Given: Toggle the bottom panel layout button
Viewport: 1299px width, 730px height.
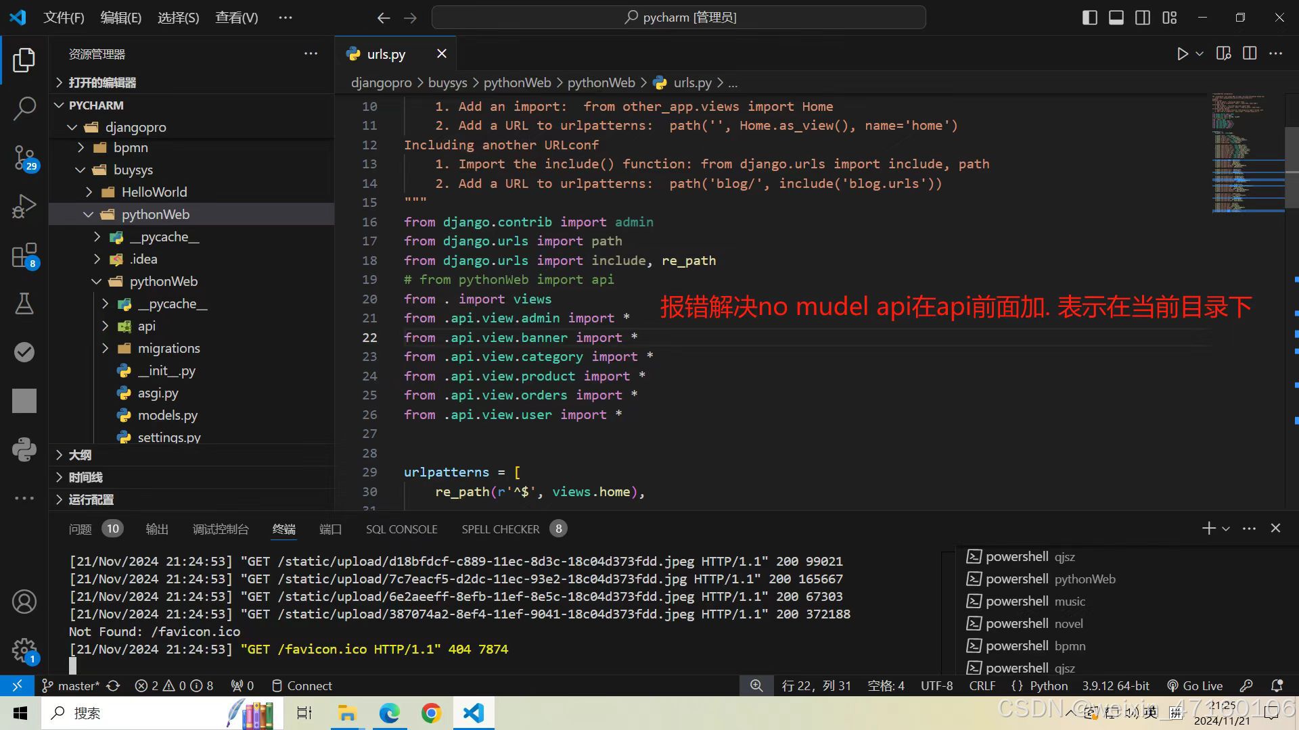Looking at the screenshot, I should pos(1116,18).
